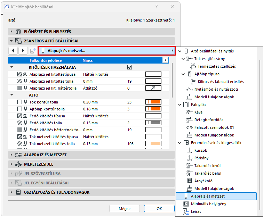Click Fedő kitöltés tolla 0.15 mm value
The height and width of the screenshot is (217, 263).
coord(90,123)
